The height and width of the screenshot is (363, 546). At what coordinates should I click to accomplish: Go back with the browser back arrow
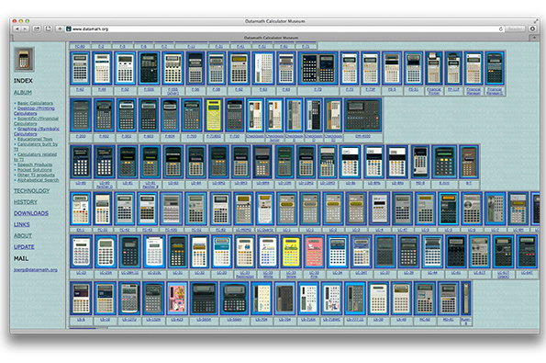coord(17,28)
